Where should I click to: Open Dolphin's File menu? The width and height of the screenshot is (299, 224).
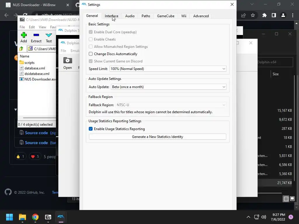coord(63,51)
